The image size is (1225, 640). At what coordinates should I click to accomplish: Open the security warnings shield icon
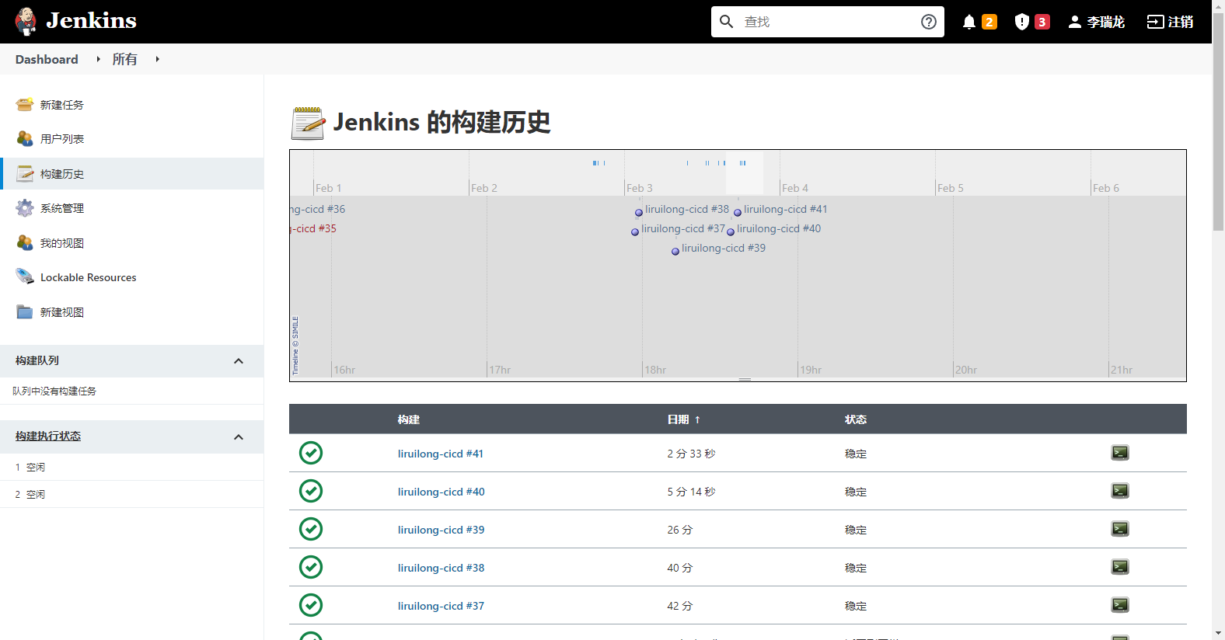(1021, 22)
